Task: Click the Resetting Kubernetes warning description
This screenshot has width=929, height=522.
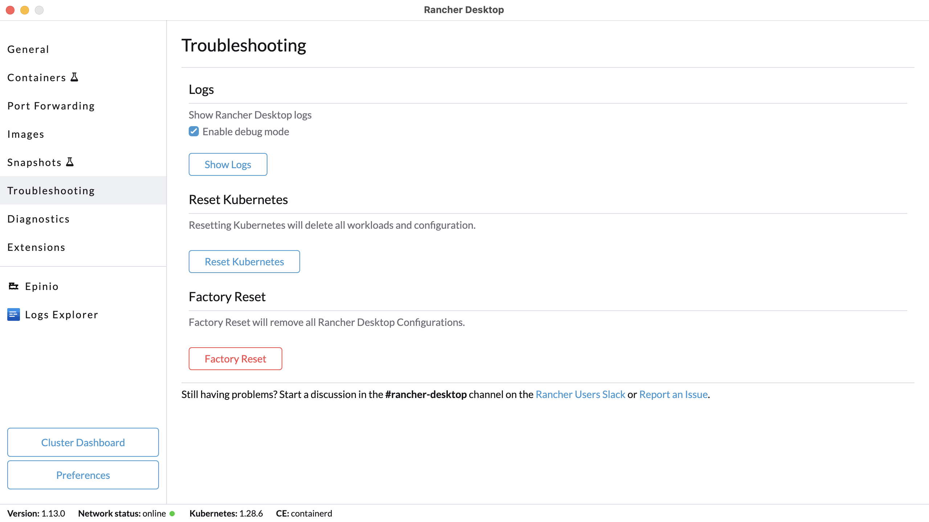Action: 332,225
